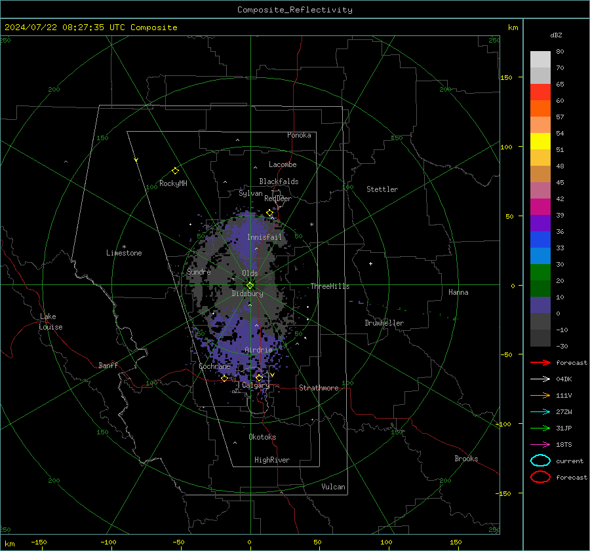Select the indigo 10 dBZ color swatch
This screenshot has height=551, width=590.
pos(540,305)
